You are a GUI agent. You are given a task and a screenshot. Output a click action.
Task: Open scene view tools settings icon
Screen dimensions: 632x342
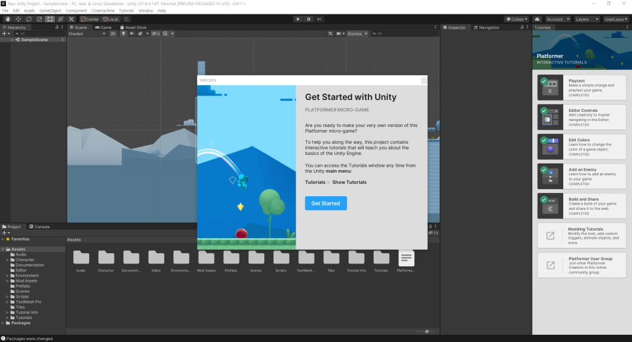(330, 33)
